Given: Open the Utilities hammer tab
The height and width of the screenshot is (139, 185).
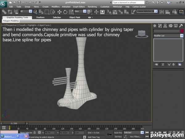Looking at the screenshot, I should (x=181, y=26).
